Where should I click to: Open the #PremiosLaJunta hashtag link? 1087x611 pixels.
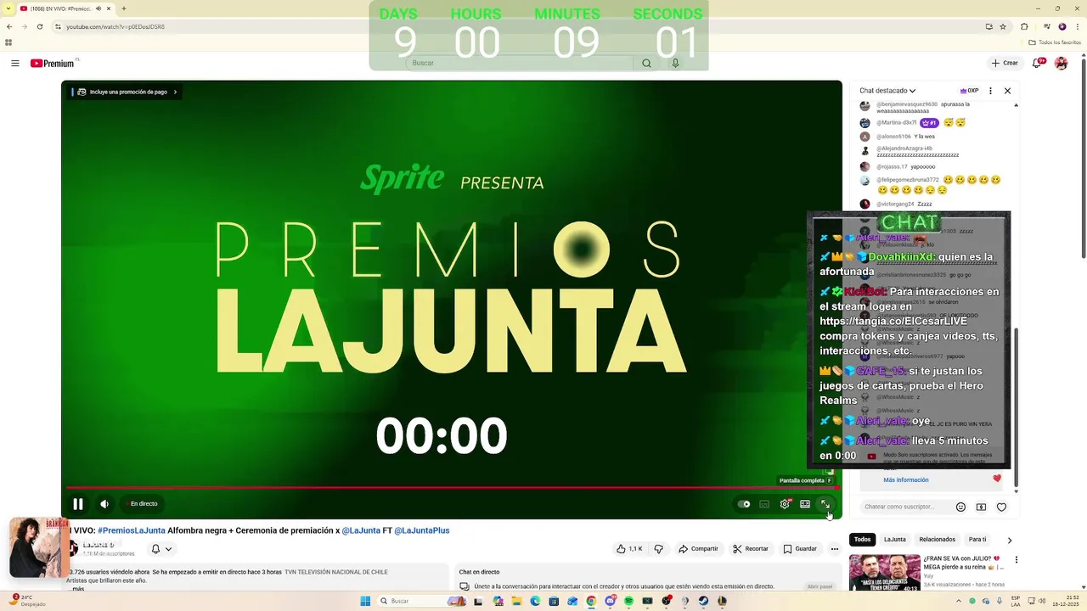click(x=131, y=530)
